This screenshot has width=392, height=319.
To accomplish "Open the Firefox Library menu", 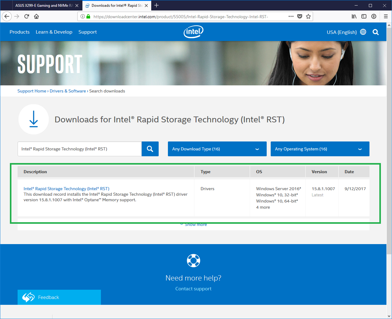I will point(354,17).
